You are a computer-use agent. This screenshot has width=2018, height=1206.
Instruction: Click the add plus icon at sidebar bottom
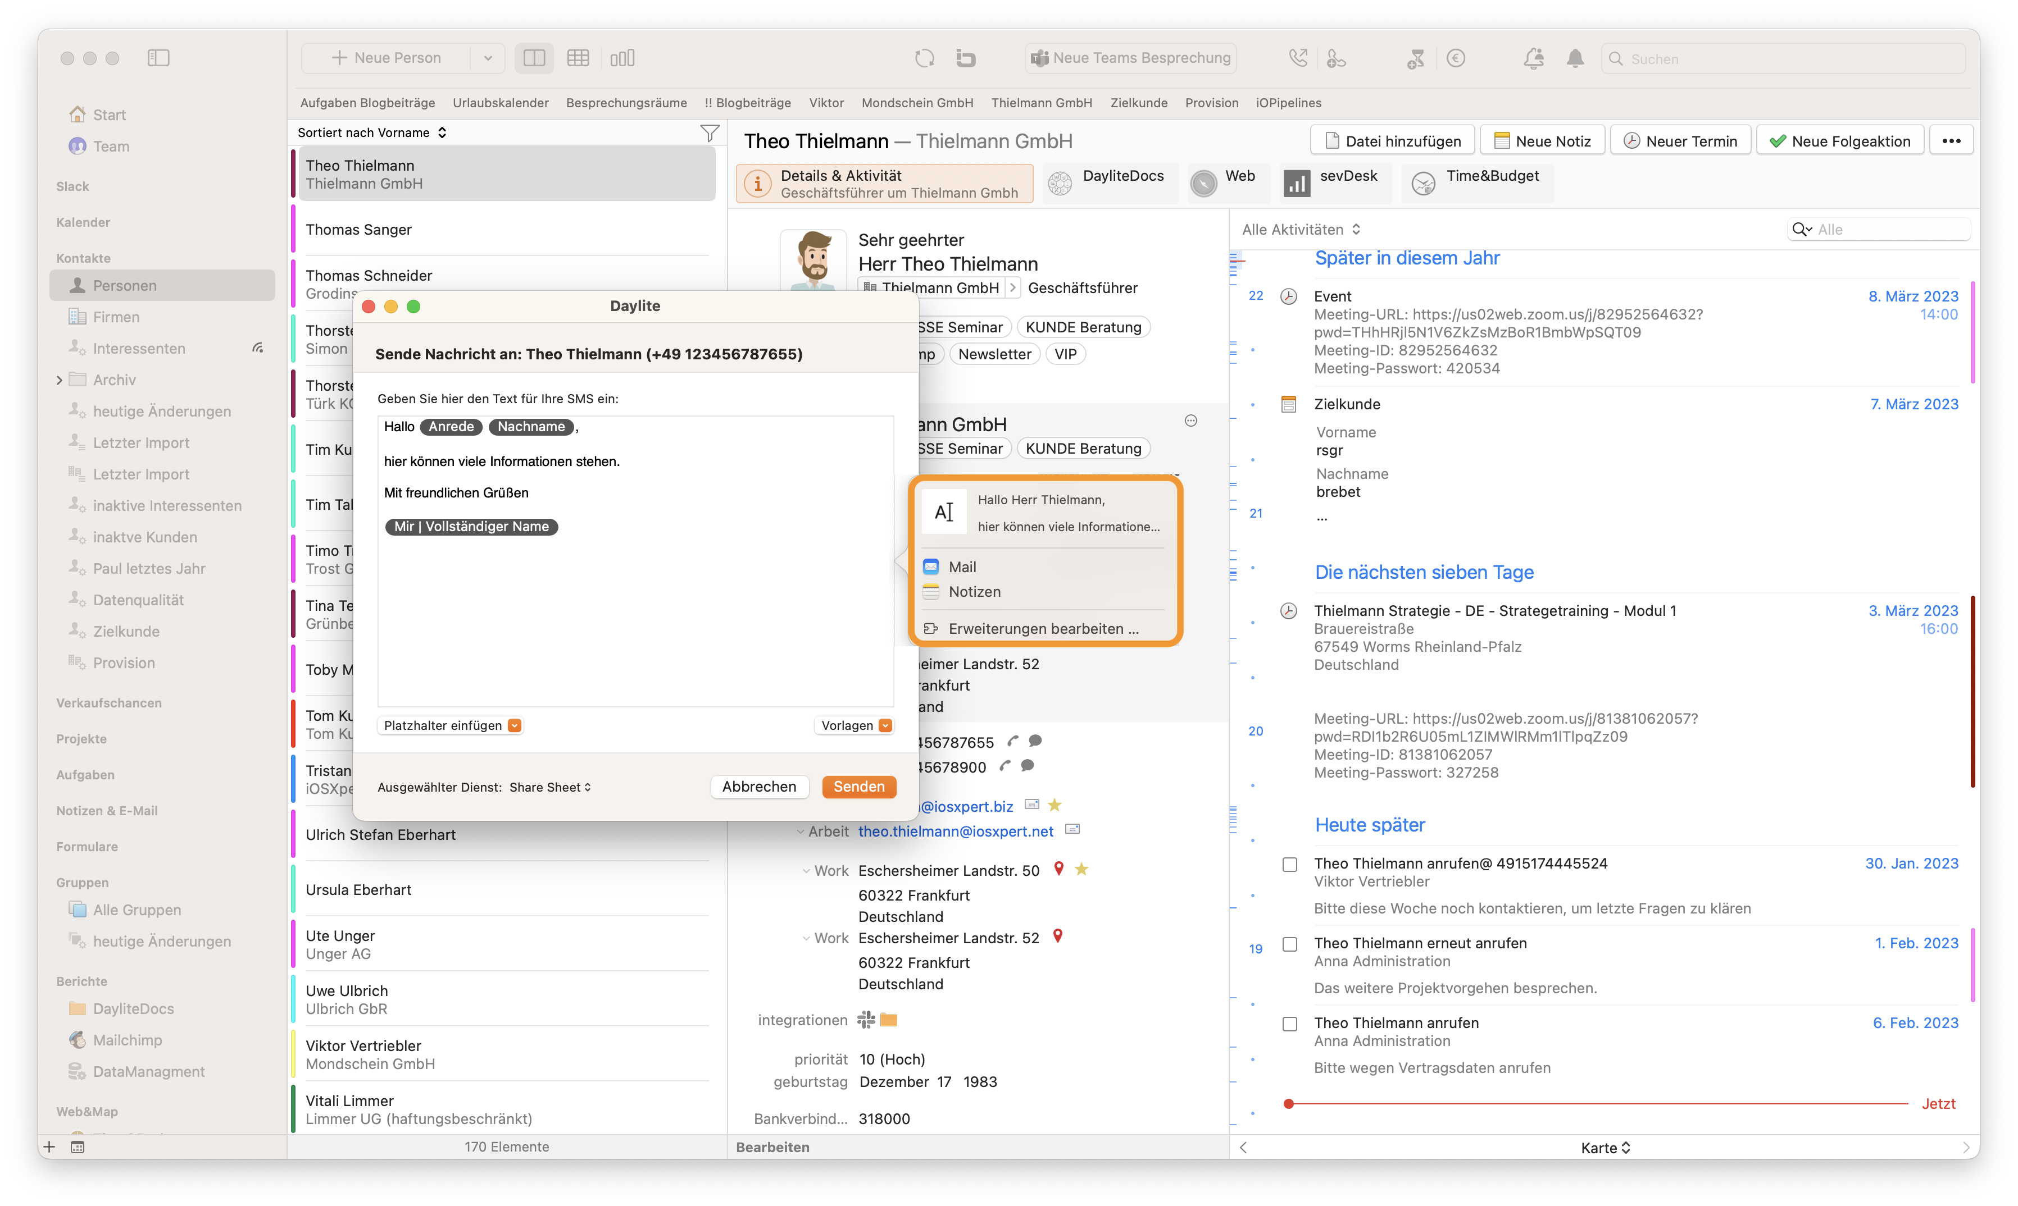(x=49, y=1146)
